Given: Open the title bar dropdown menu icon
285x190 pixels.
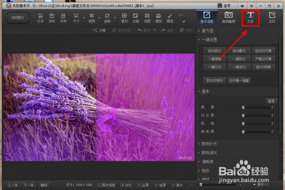Looking at the screenshot, I should coord(252,6).
